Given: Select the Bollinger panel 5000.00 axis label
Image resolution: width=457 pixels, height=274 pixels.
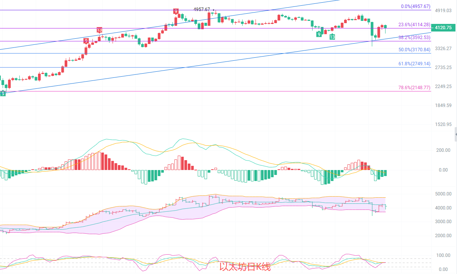Looking at the screenshot, I should [x=443, y=194].
